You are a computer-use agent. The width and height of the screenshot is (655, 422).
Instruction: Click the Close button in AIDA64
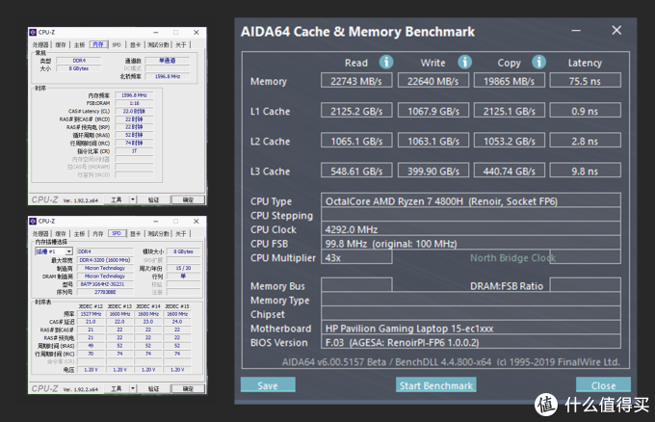click(603, 384)
